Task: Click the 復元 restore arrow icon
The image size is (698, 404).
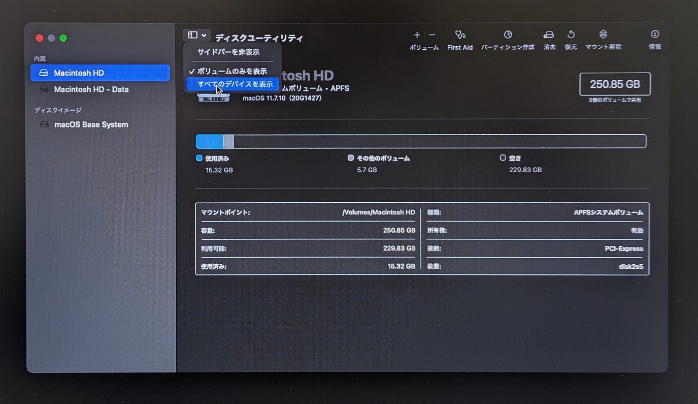Action: point(571,35)
